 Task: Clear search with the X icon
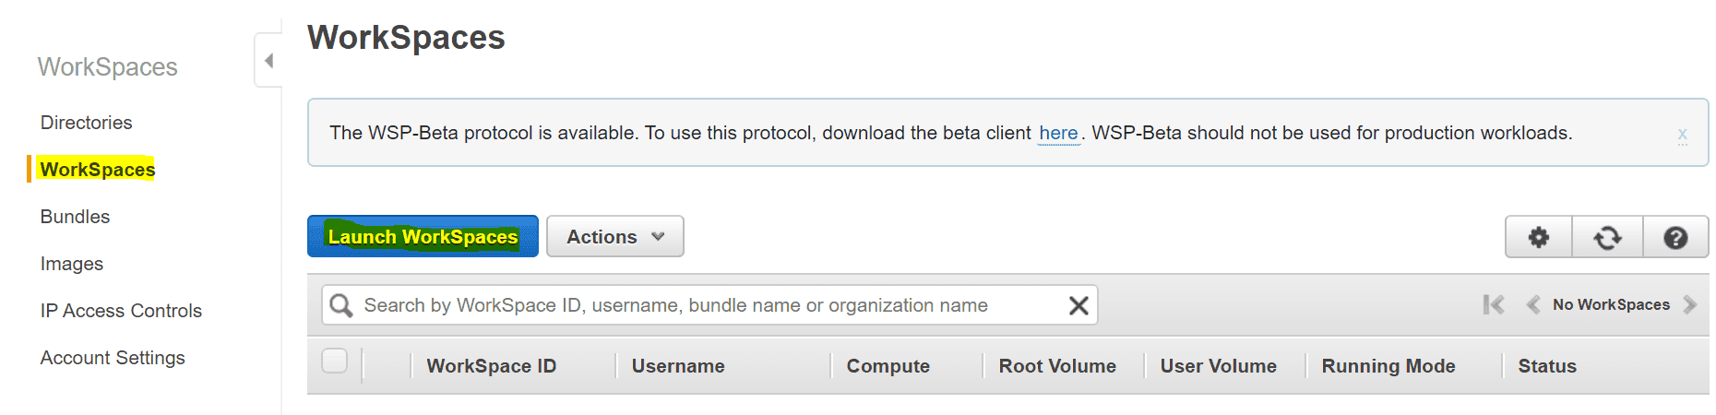pyautogui.click(x=1078, y=305)
